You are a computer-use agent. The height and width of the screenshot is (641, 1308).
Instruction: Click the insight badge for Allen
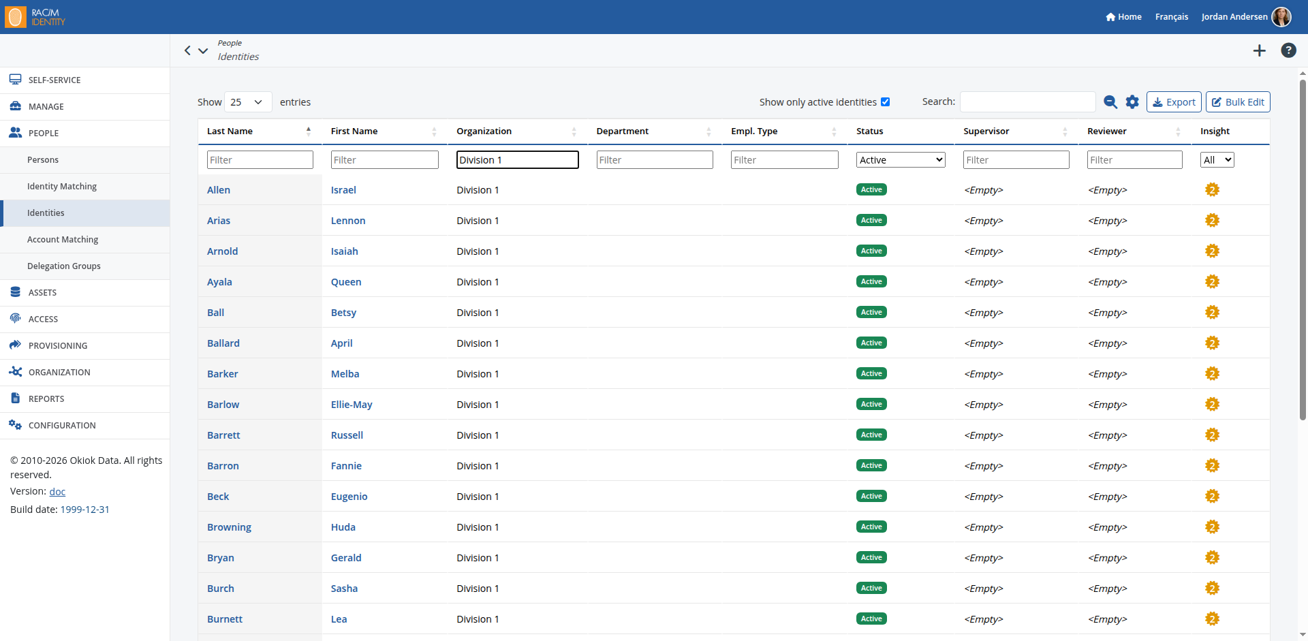(1212, 189)
